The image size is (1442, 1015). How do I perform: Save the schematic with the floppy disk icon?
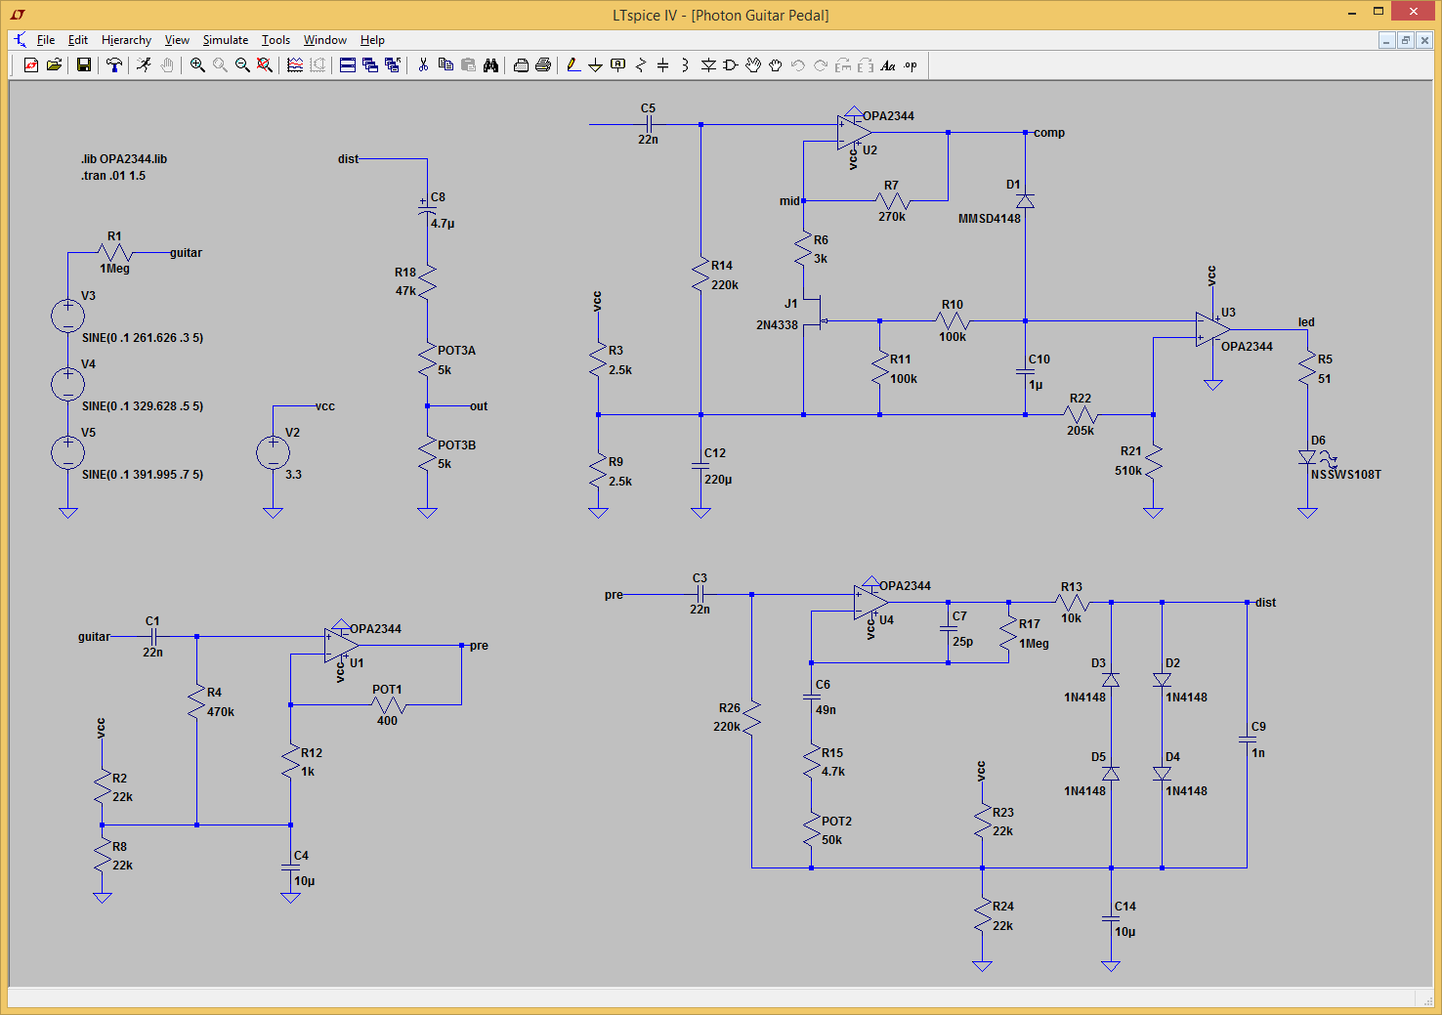tap(84, 65)
